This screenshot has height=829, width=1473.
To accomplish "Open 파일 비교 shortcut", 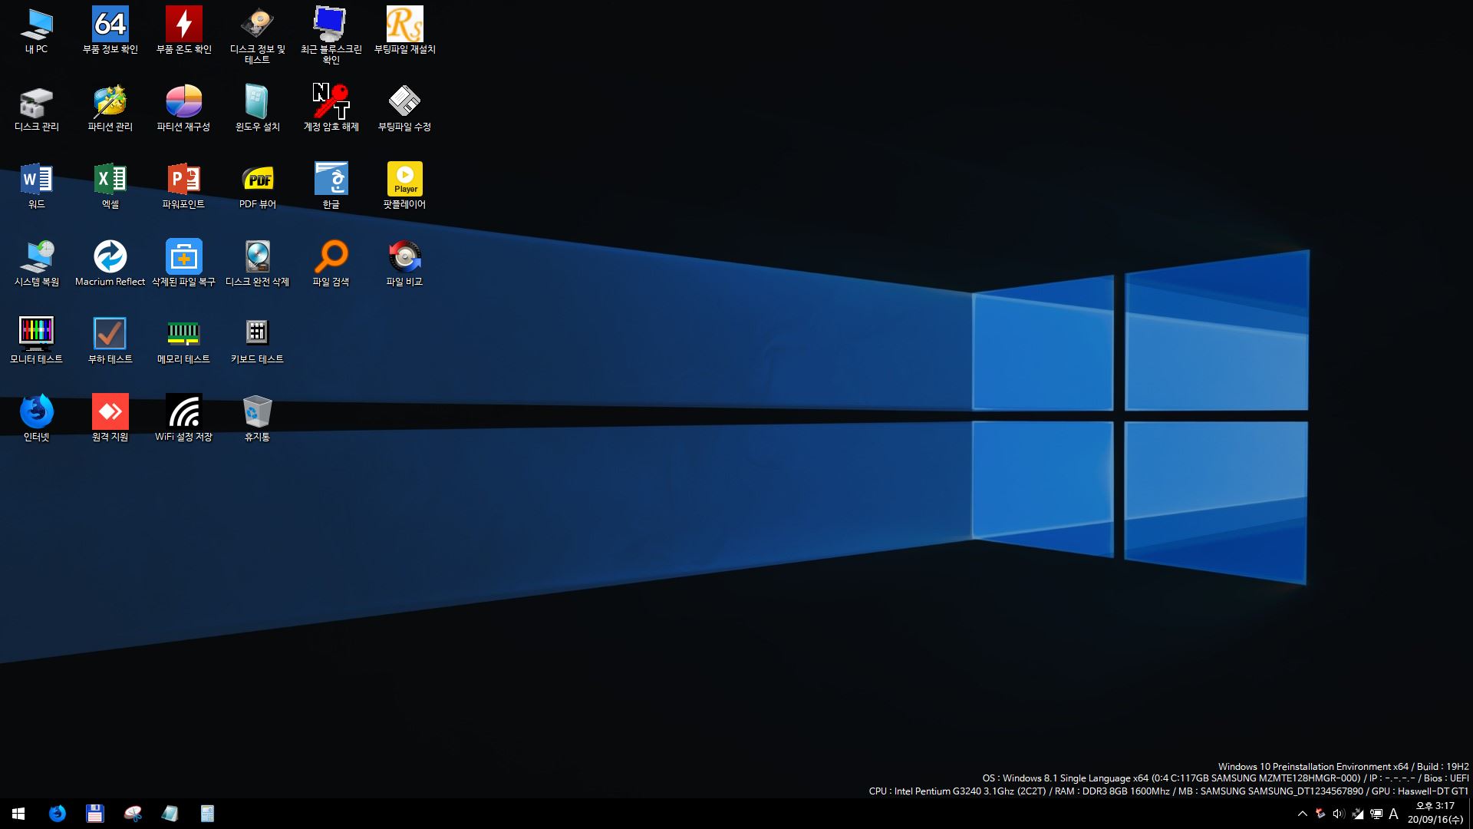I will (x=405, y=263).
